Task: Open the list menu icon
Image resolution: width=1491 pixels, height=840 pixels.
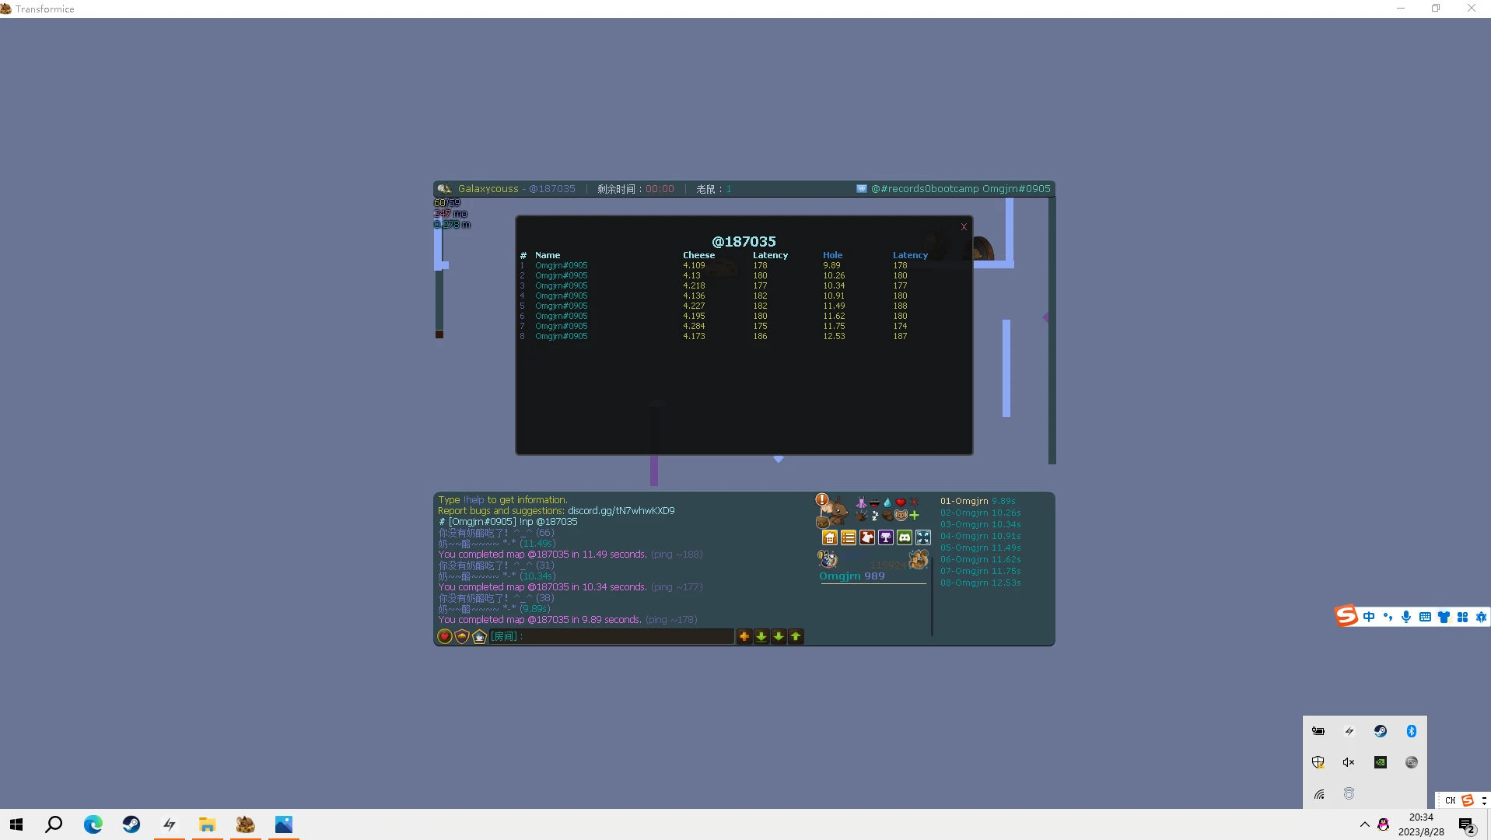Action: click(848, 537)
